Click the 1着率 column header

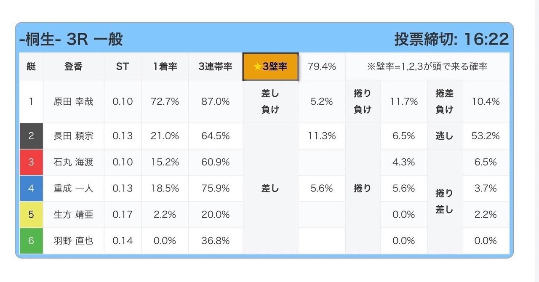click(x=165, y=67)
